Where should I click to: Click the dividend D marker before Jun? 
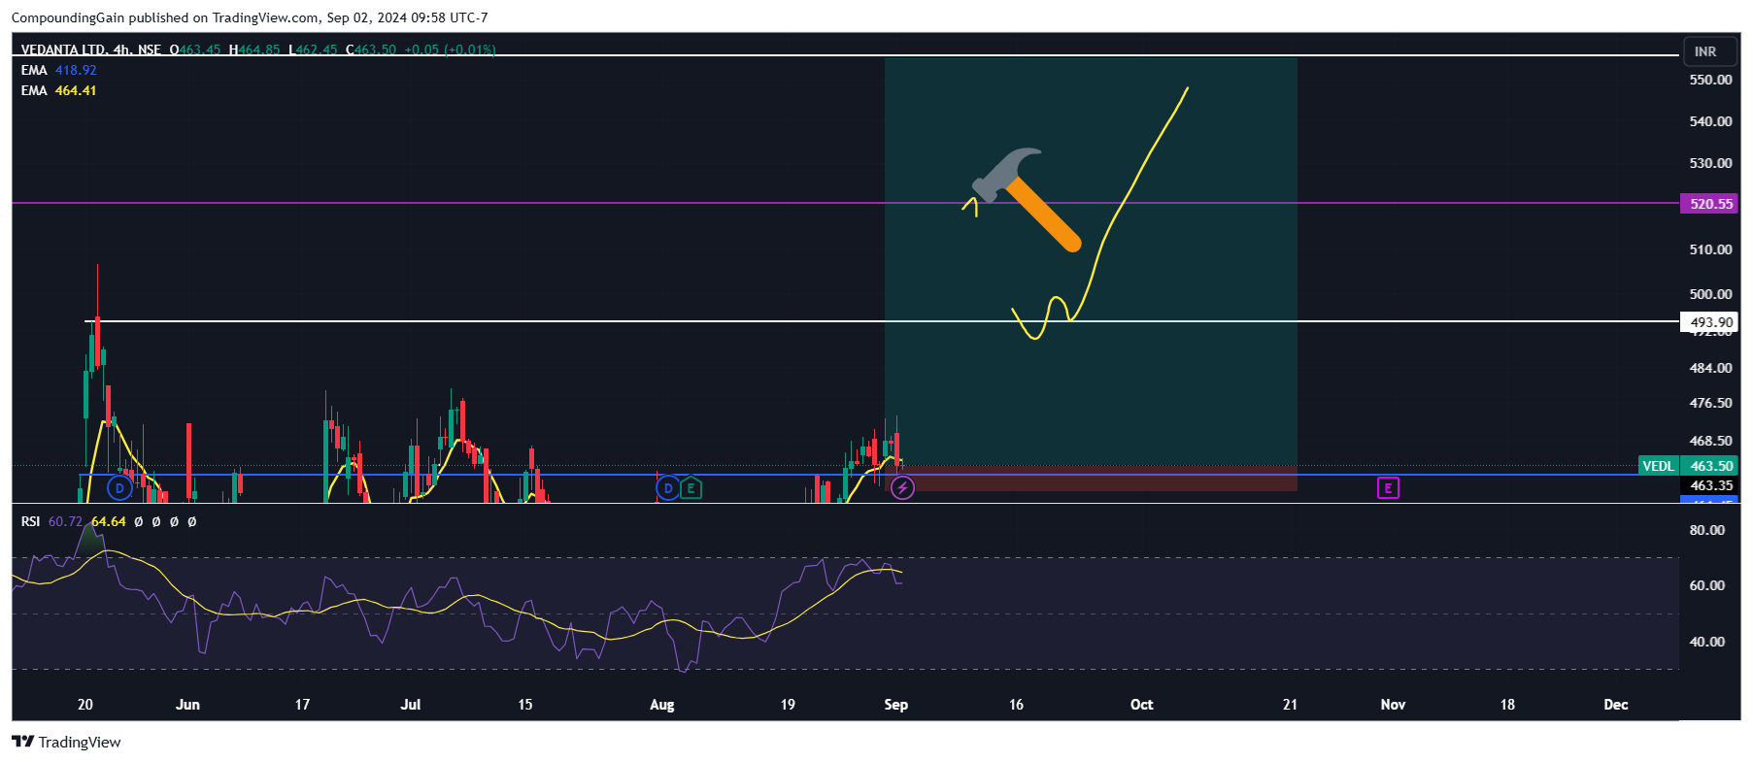click(119, 488)
